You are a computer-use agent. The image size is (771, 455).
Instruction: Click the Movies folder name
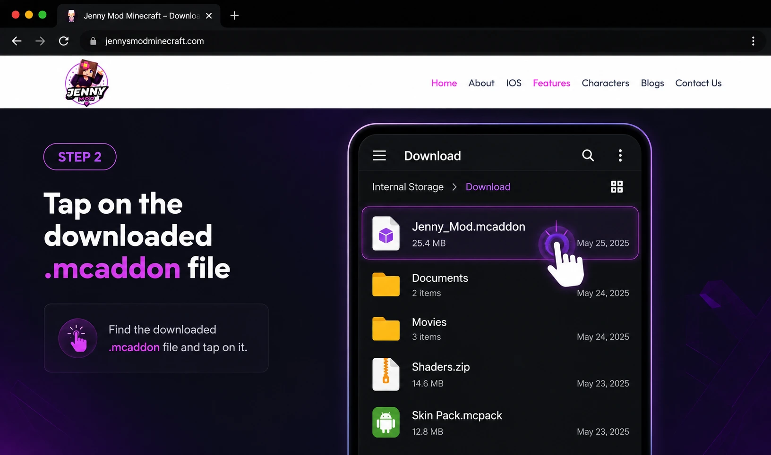(x=429, y=322)
